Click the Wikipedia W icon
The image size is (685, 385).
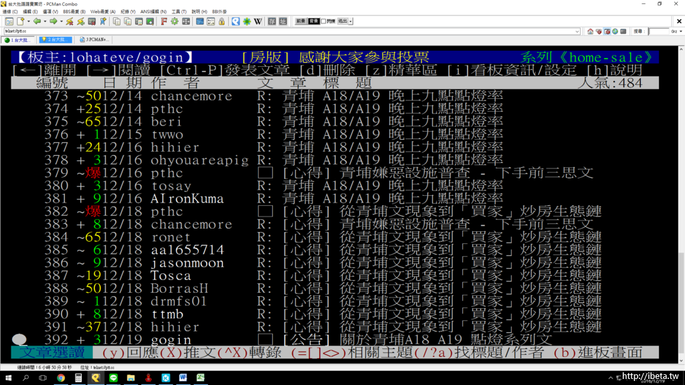258,21
